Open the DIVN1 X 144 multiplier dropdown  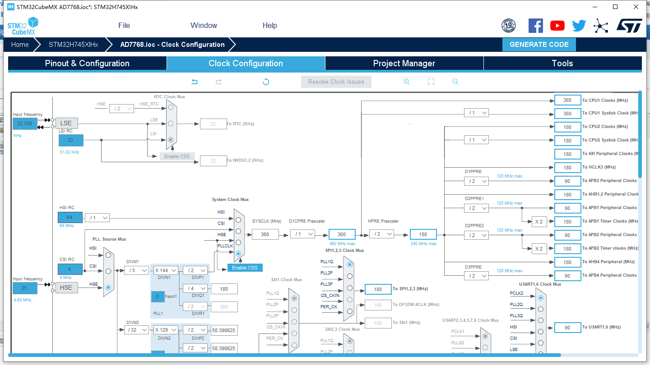166,270
